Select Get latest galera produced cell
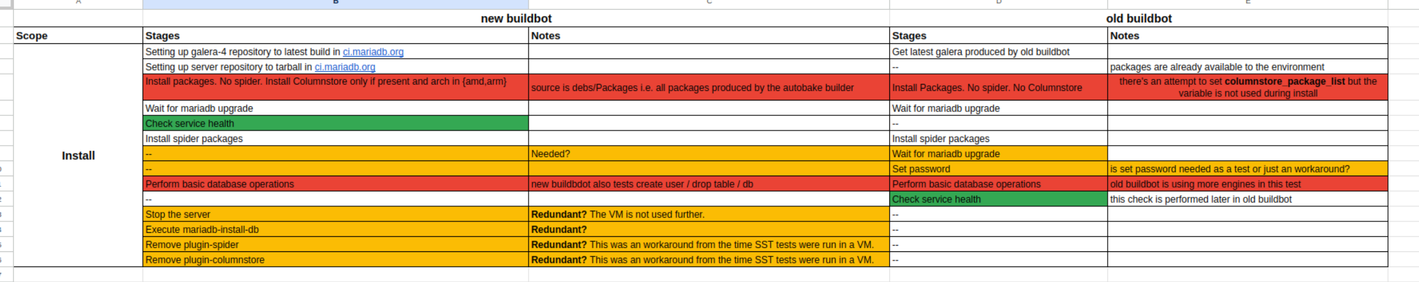 [x=998, y=52]
